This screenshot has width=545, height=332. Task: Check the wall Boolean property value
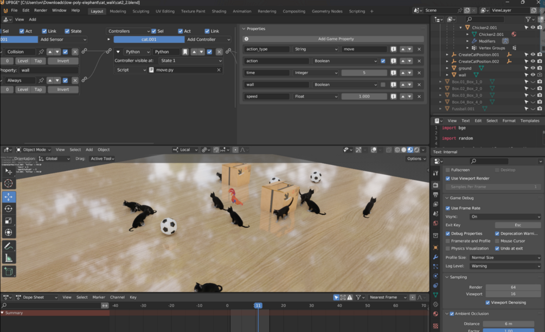point(383,85)
